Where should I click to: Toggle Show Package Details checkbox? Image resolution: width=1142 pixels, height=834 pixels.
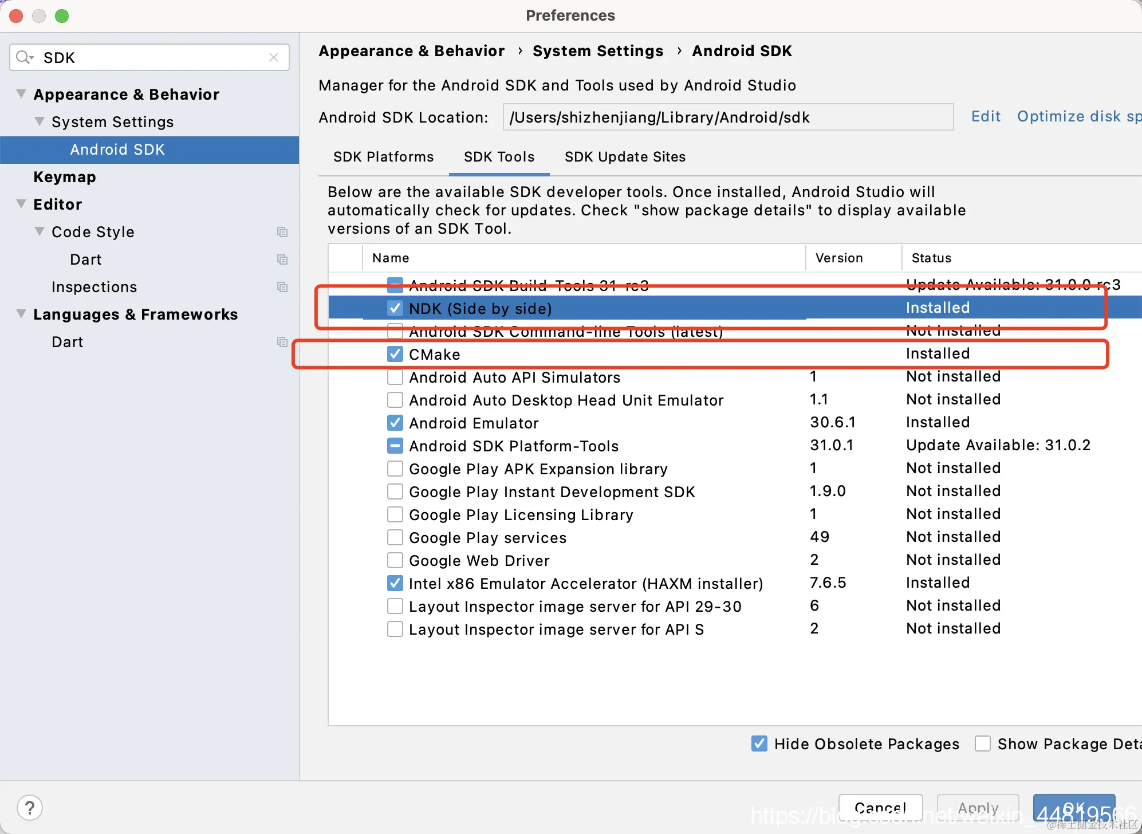(x=983, y=743)
